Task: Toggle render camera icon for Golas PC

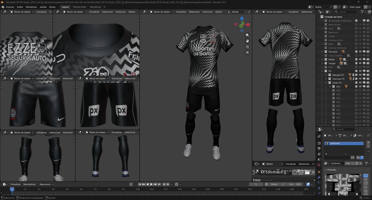Action: click(x=368, y=82)
